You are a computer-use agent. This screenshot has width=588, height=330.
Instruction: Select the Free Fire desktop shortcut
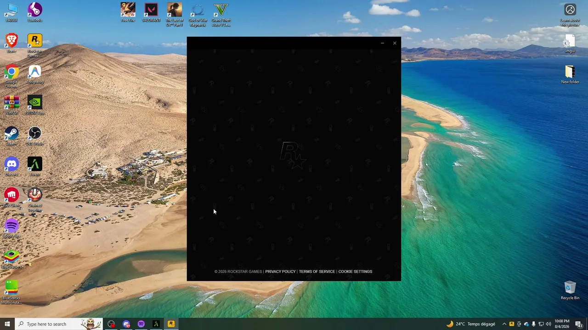(x=128, y=12)
